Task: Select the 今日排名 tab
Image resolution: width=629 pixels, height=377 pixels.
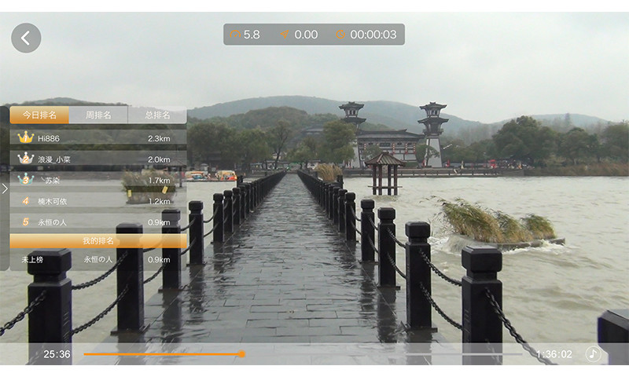Action: (39, 115)
